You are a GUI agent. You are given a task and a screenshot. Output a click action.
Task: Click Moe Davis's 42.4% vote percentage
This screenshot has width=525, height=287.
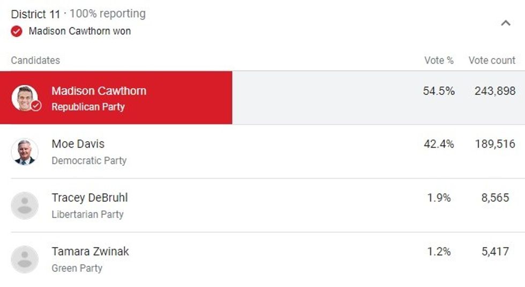click(439, 144)
